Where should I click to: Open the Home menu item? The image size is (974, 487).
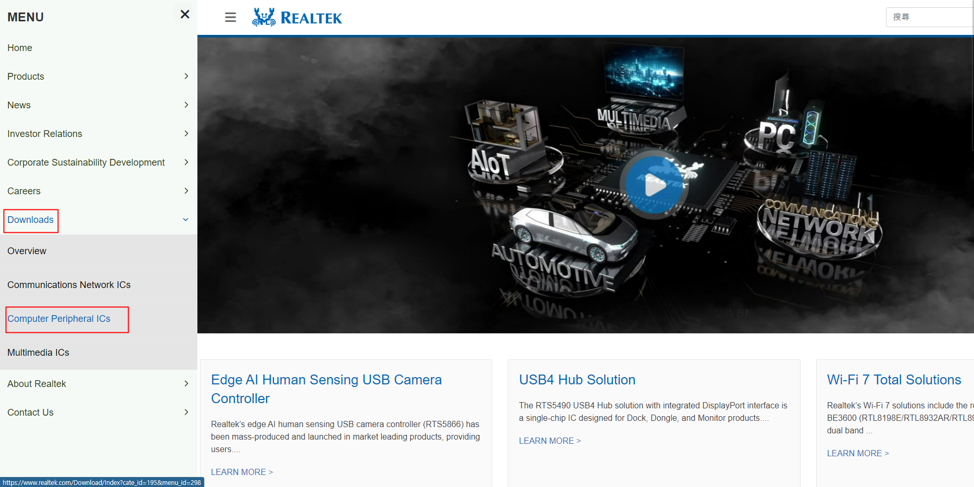[20, 48]
